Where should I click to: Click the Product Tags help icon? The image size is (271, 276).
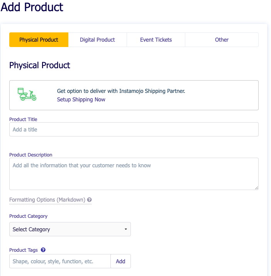click(43, 250)
